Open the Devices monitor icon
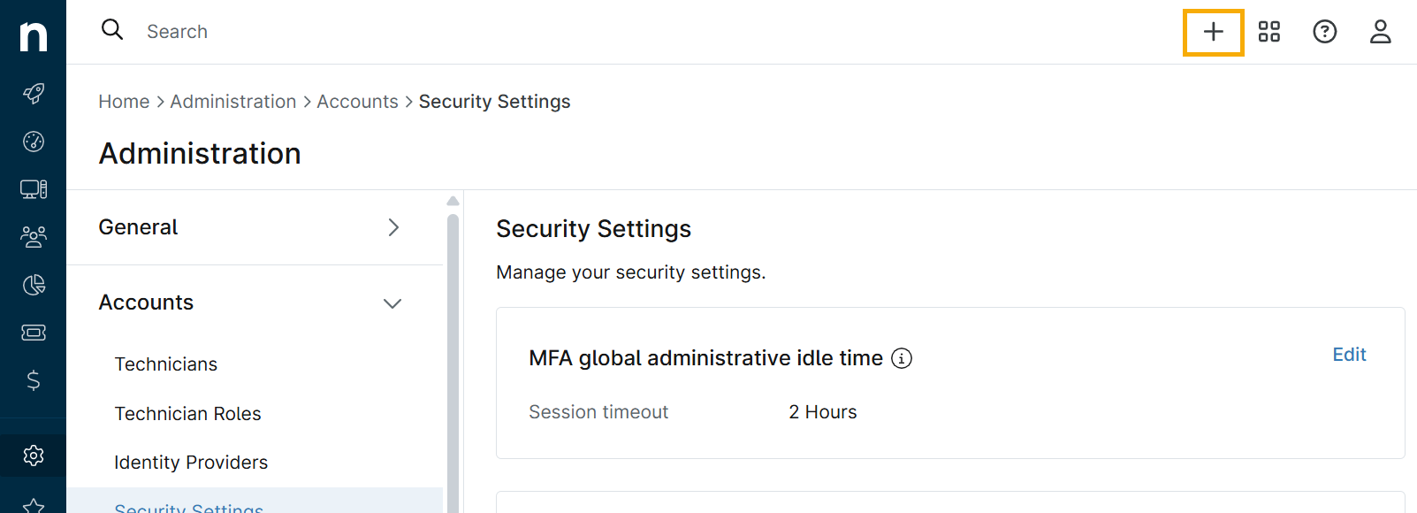Screen dimensions: 1417x513 pyautogui.click(x=34, y=189)
